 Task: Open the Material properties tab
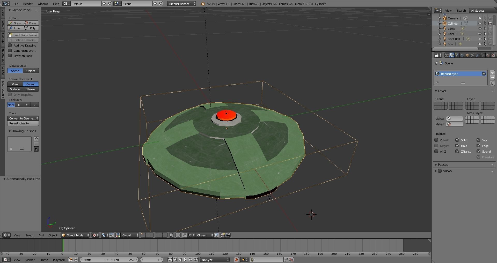488,55
